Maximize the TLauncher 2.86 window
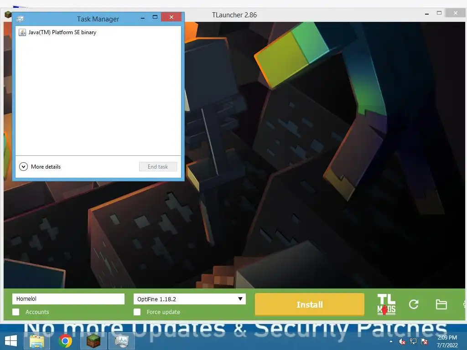The image size is (467, 350). point(439,13)
